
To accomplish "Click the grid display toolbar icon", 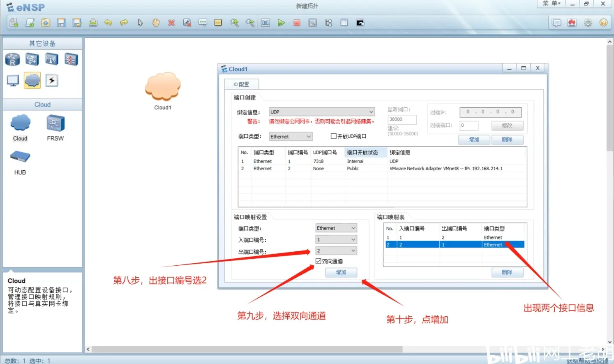I will pyautogui.click(x=344, y=23).
